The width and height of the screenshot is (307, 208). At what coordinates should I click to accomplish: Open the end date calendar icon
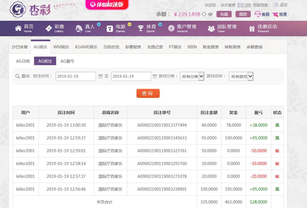tap(155, 76)
